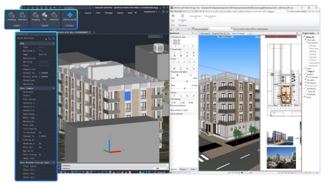Click the Appearance button
The width and height of the screenshot is (330, 185).
click(150, 12)
